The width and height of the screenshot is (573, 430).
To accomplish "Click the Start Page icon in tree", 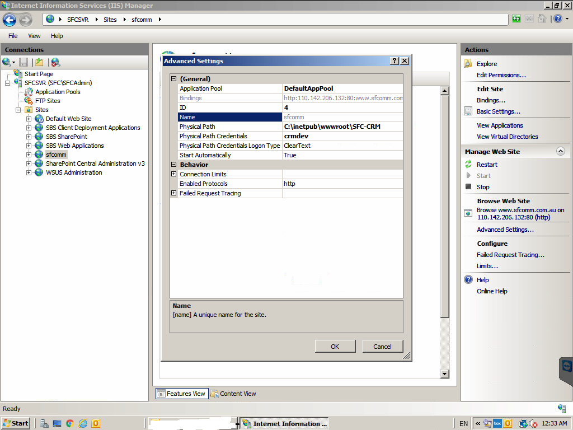I will click(x=18, y=73).
